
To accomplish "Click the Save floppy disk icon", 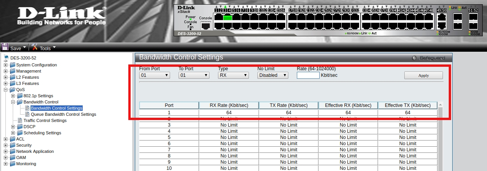I will [x=5, y=47].
